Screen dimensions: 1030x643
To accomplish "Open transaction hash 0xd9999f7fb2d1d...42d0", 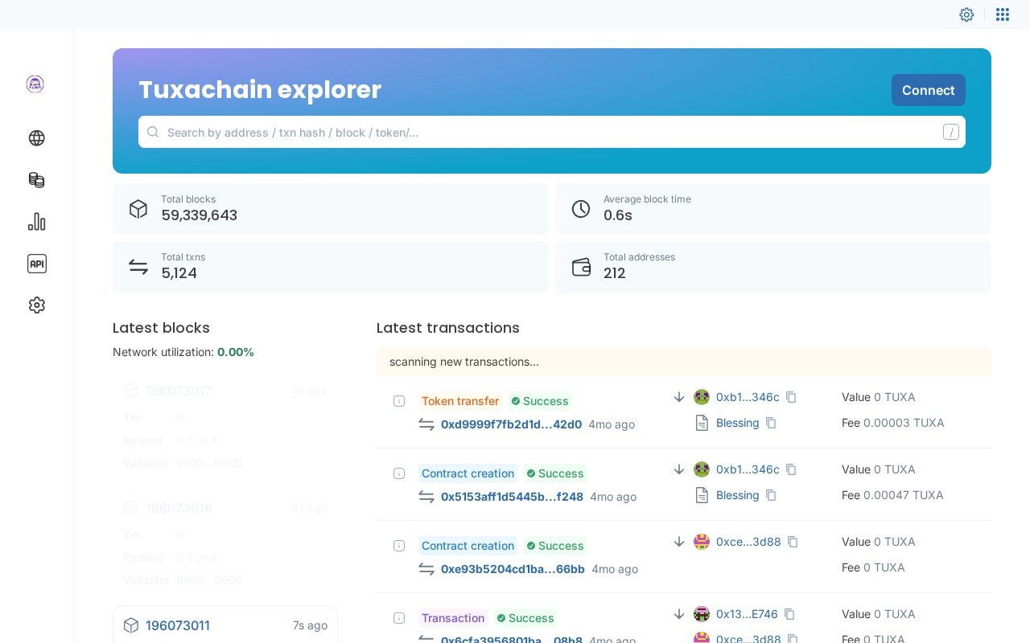I will point(511,424).
